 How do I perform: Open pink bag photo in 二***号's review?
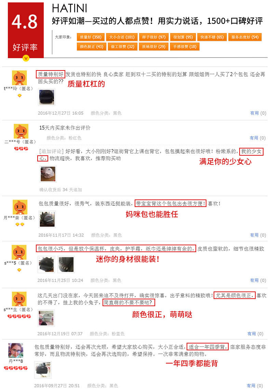click(48, 174)
